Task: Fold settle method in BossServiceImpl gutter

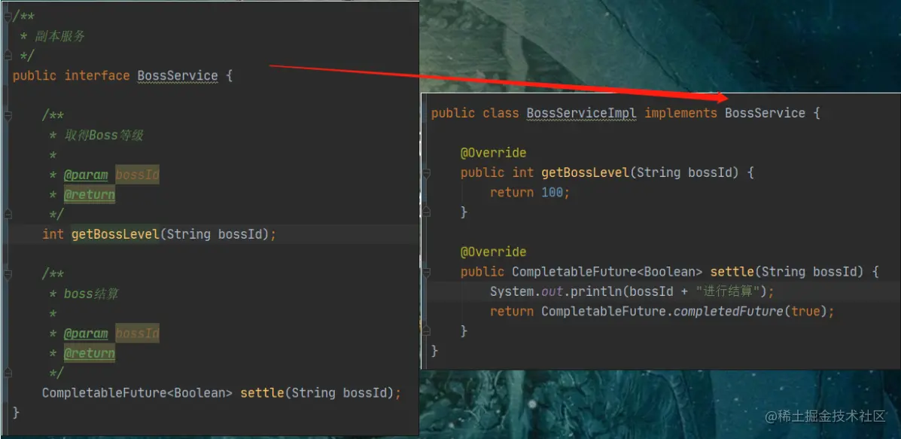Action: (426, 272)
